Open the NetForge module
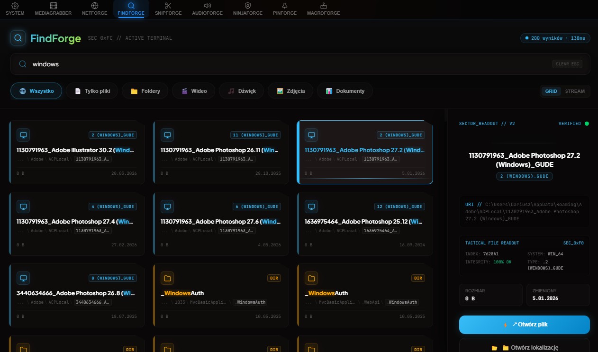 point(95,9)
